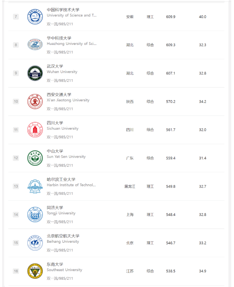Open the 中国科学技术大学 name link
The width and height of the screenshot is (234, 287).
tap(63, 10)
